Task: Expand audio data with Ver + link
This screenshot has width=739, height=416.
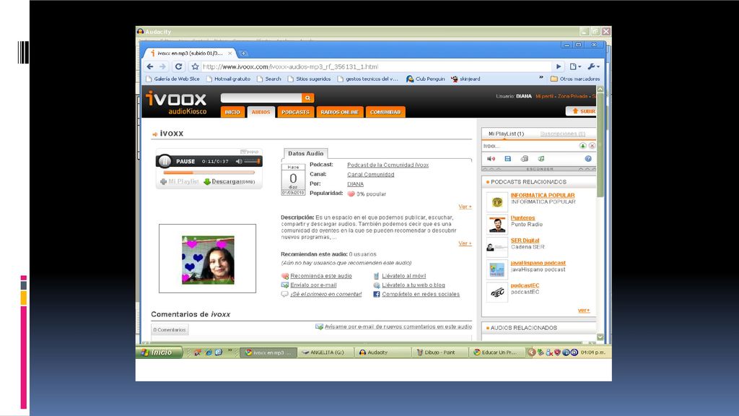Action: point(465,207)
